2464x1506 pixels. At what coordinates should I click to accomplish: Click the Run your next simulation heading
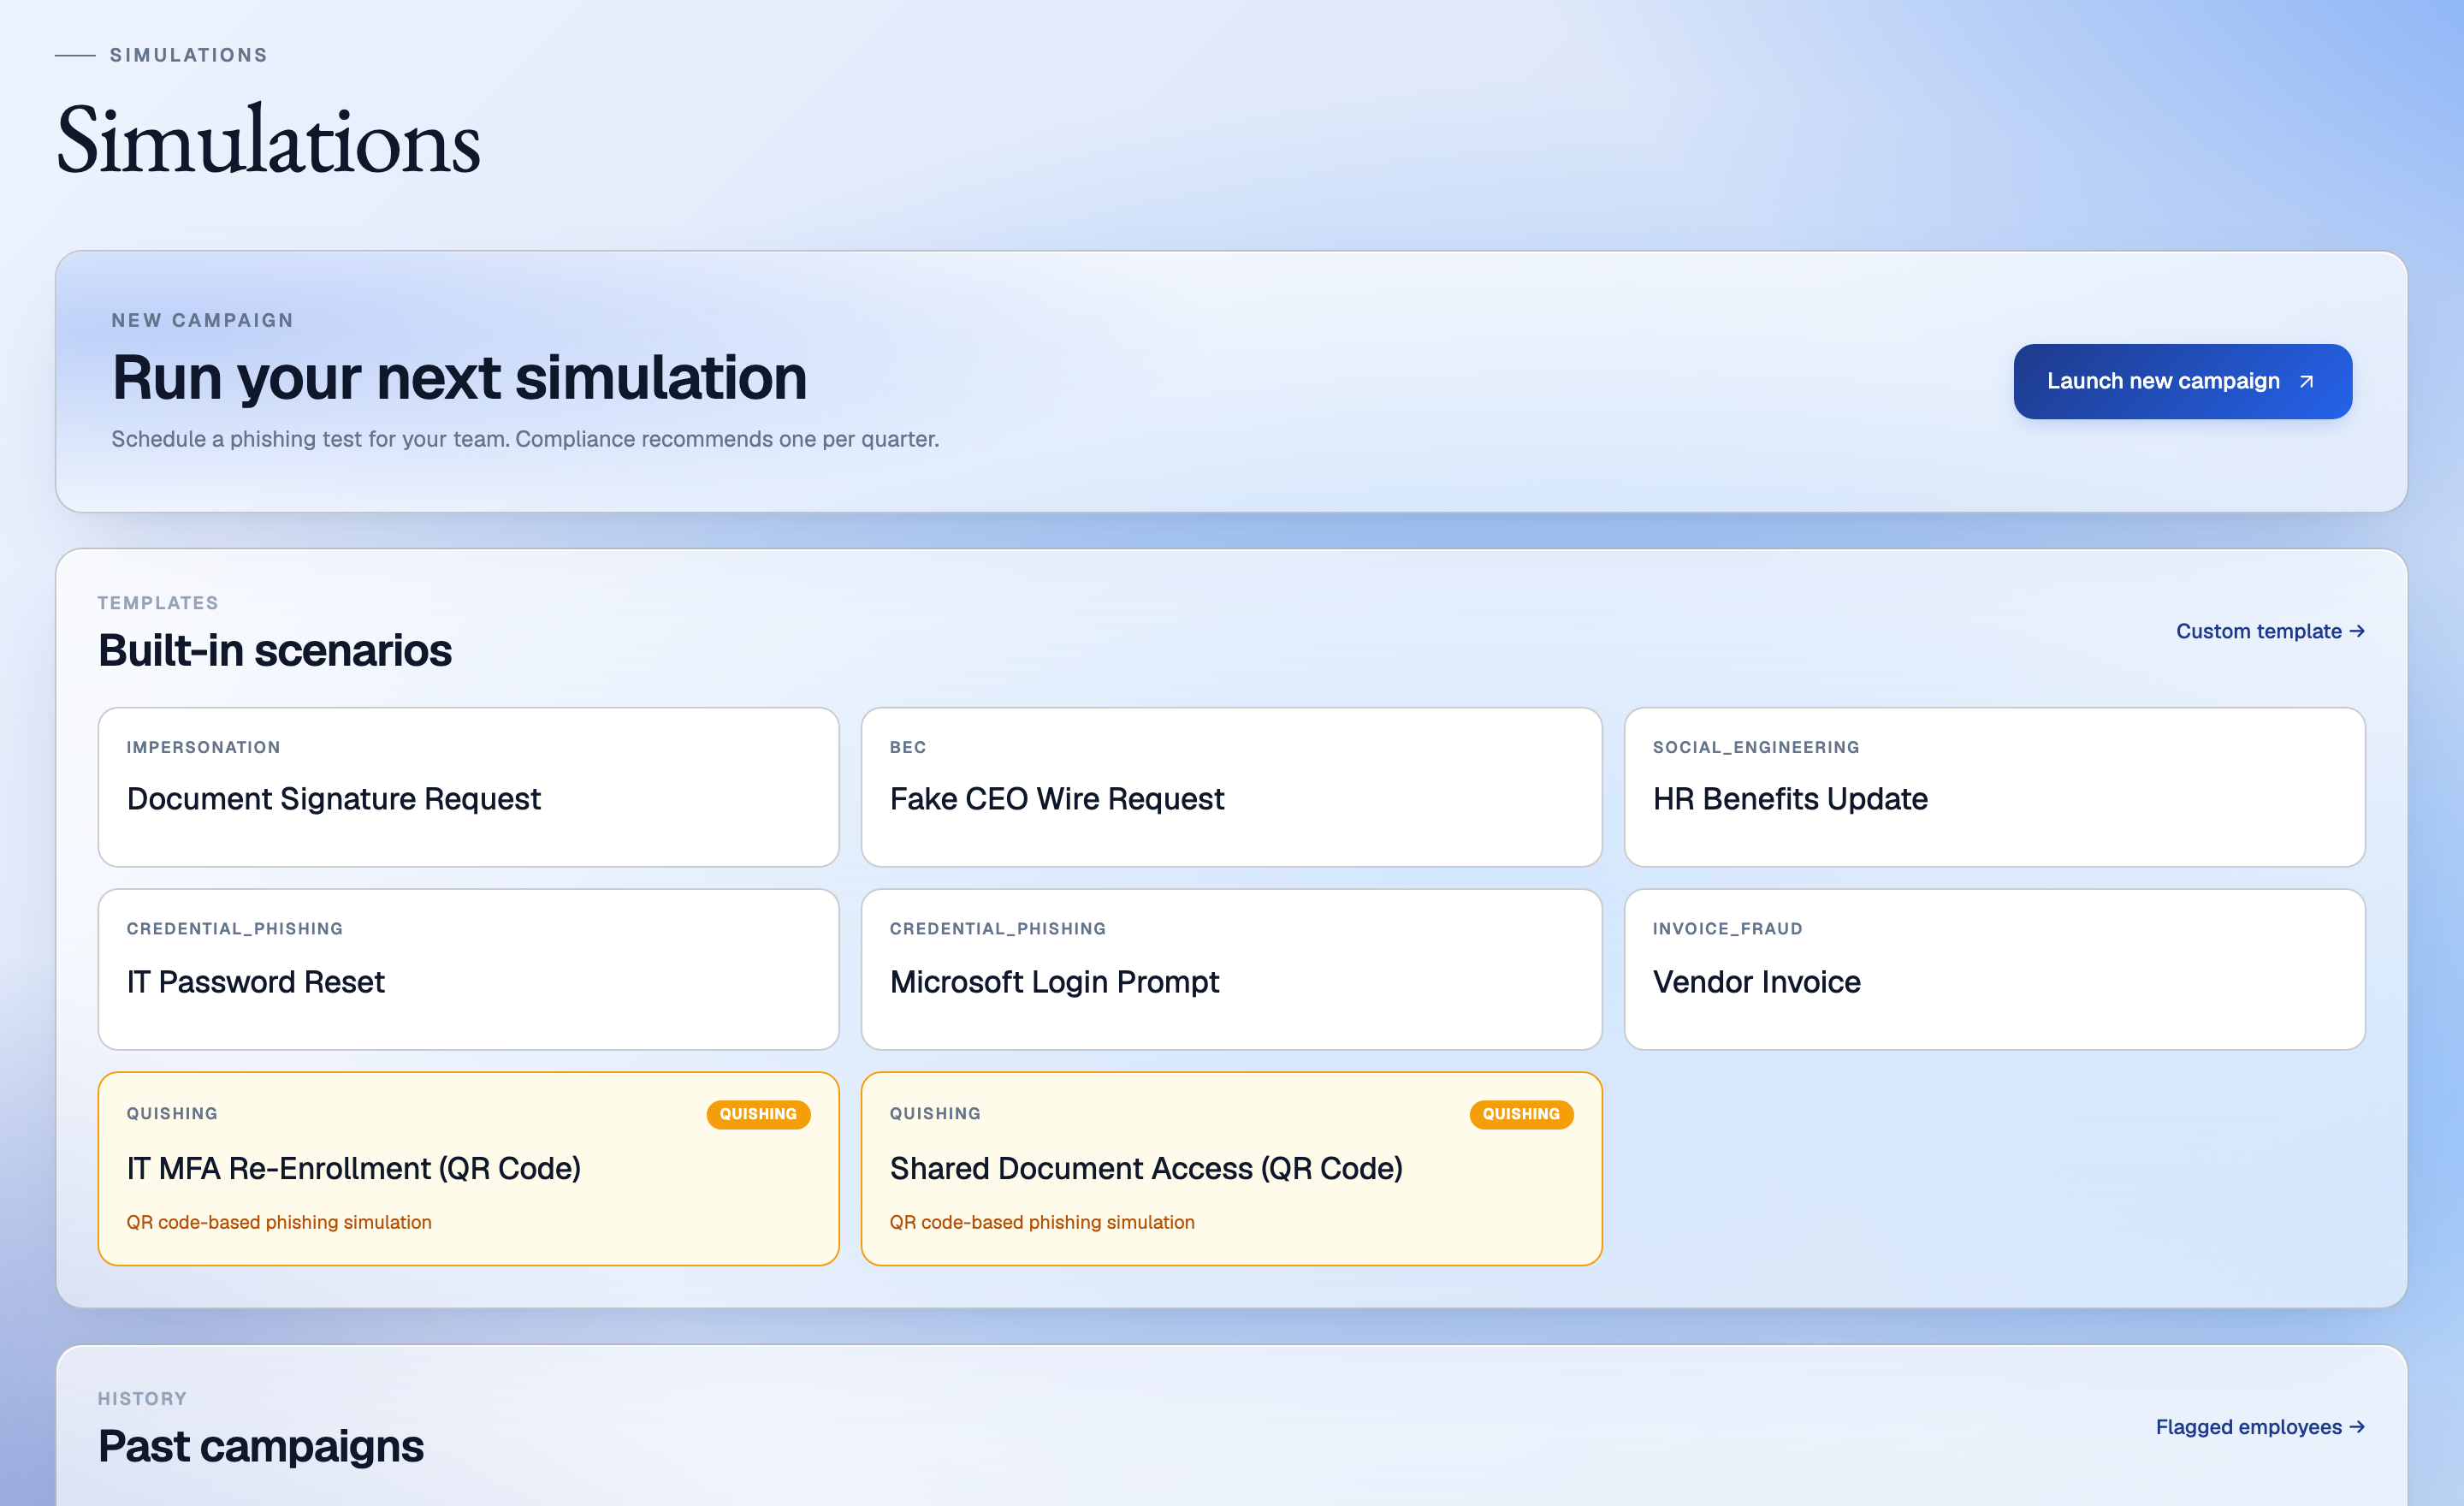459,378
